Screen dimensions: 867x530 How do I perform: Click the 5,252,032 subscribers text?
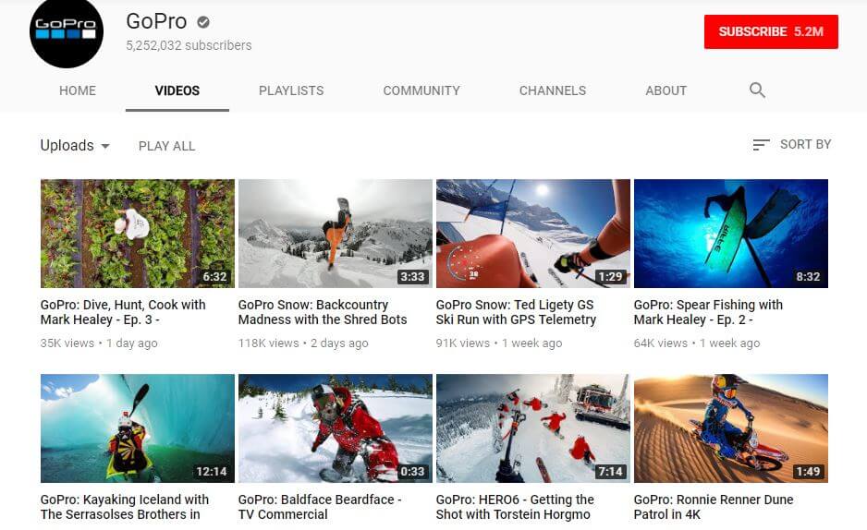tap(189, 45)
